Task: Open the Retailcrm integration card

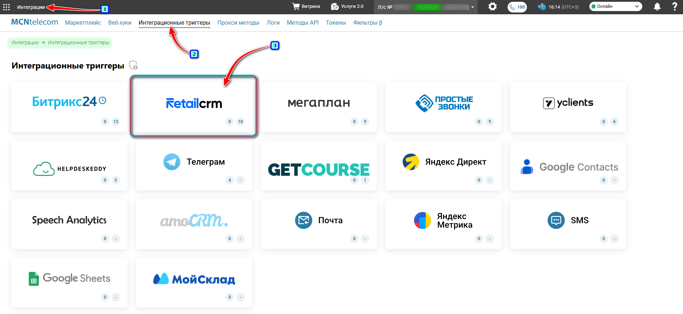Action: (x=194, y=107)
